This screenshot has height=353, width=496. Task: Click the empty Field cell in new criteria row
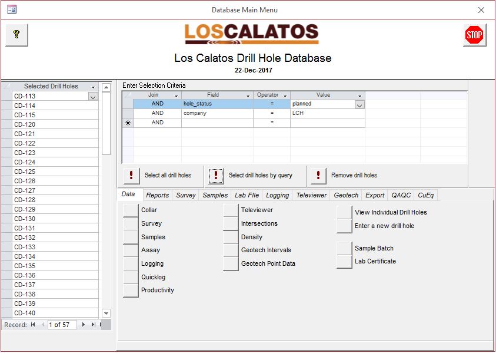tap(217, 123)
